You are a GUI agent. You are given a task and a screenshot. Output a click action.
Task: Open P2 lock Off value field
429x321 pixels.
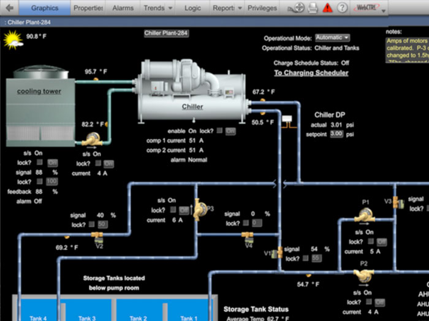[380, 303]
